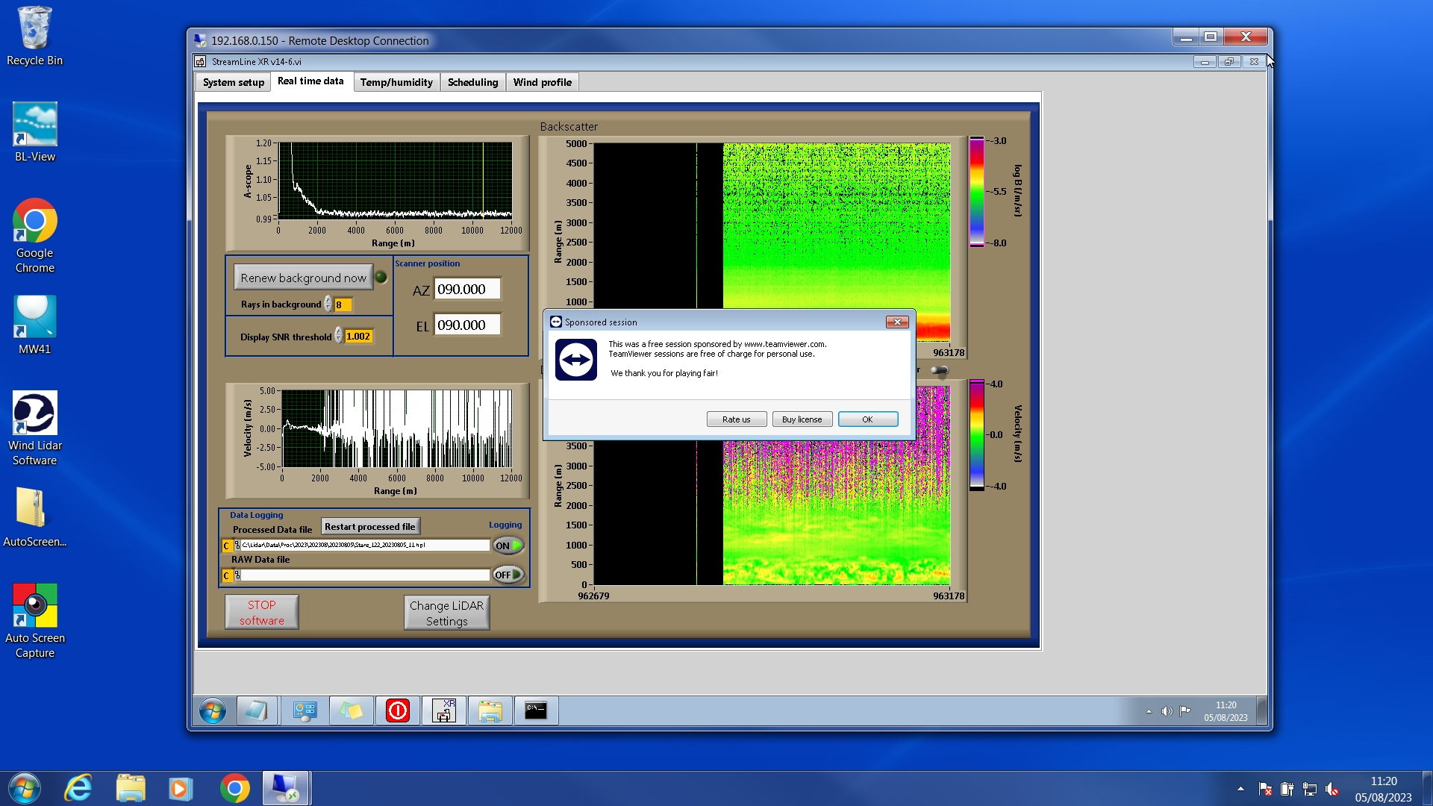Open remote Start menu orb
Image resolution: width=1433 pixels, height=806 pixels.
click(213, 711)
